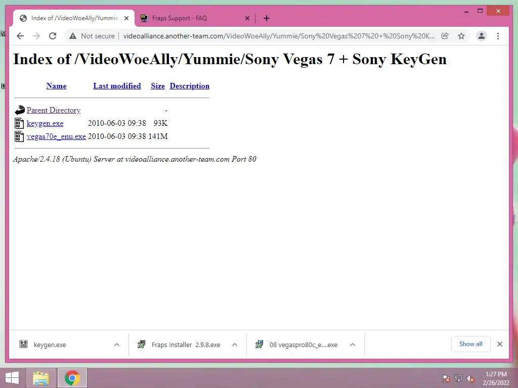
Task: Minimize the Chrome window
Action: pyautogui.click(x=466, y=11)
